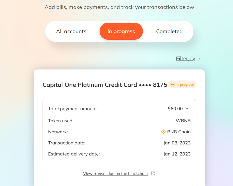Click the external-link icon beside the blockchain link
This screenshot has width=233, height=186.
click(153, 173)
